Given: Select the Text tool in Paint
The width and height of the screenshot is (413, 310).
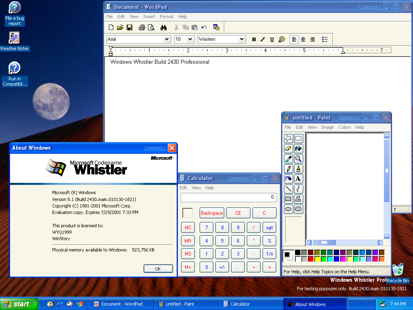Looking at the screenshot, I should pos(298,178).
